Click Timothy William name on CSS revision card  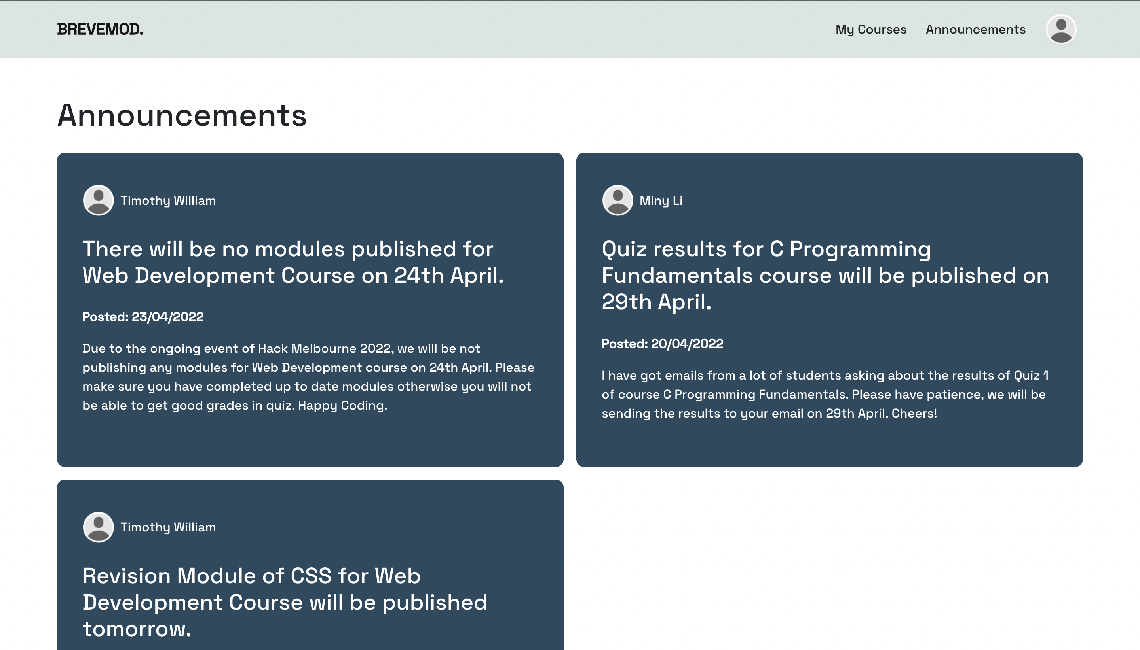[x=167, y=527]
